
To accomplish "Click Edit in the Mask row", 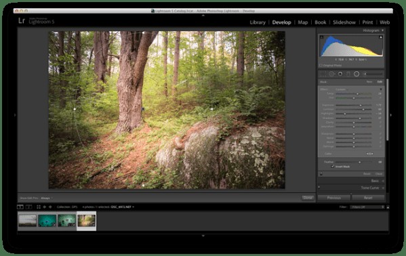I will point(380,82).
